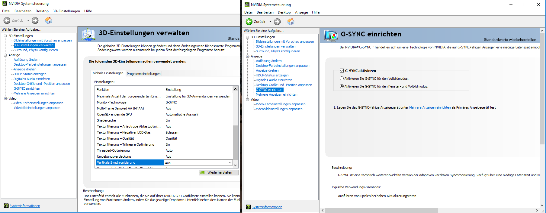Open the Desktop menu in the right window
Viewport: 546px width, 213px height.
[284, 12]
